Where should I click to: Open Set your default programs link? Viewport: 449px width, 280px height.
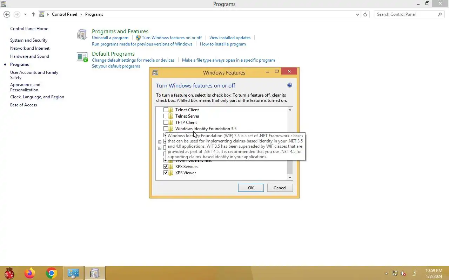click(x=116, y=66)
